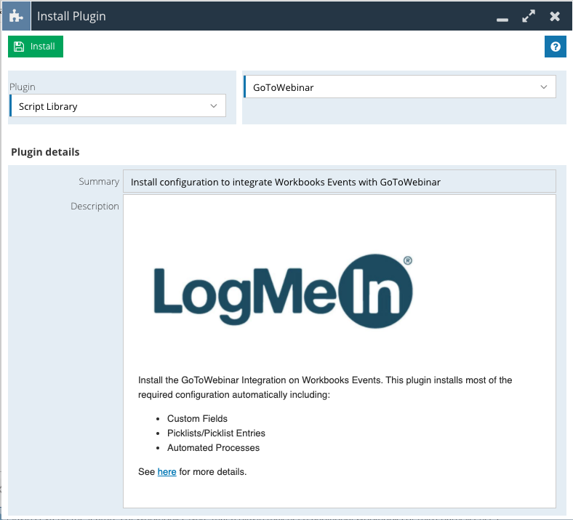573x520 pixels.
Task: Click the Description field label
Action: click(95, 207)
